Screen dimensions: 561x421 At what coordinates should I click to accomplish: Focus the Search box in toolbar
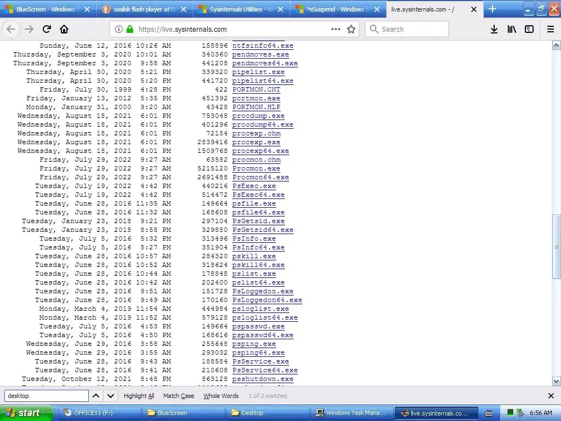(x=407, y=30)
